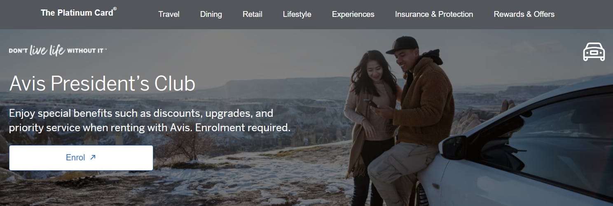
Task: Click The Platinum Card title link
Action: [x=78, y=13]
